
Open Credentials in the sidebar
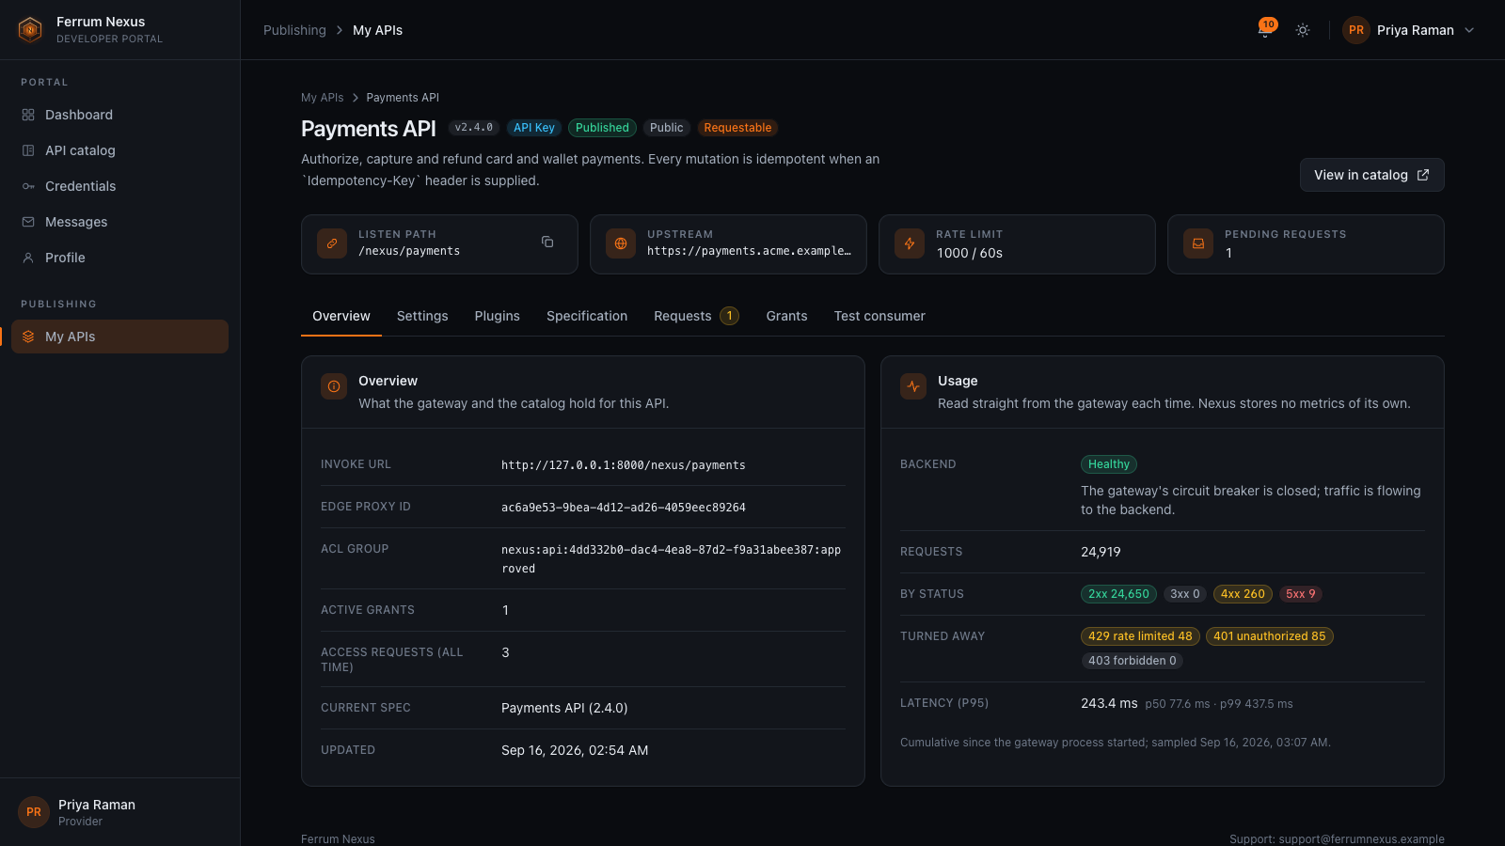[119, 186]
